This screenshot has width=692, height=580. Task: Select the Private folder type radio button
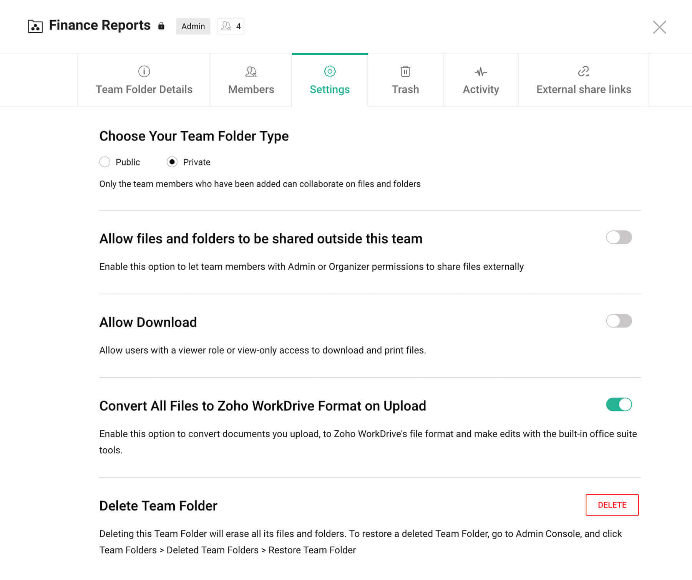coord(172,162)
